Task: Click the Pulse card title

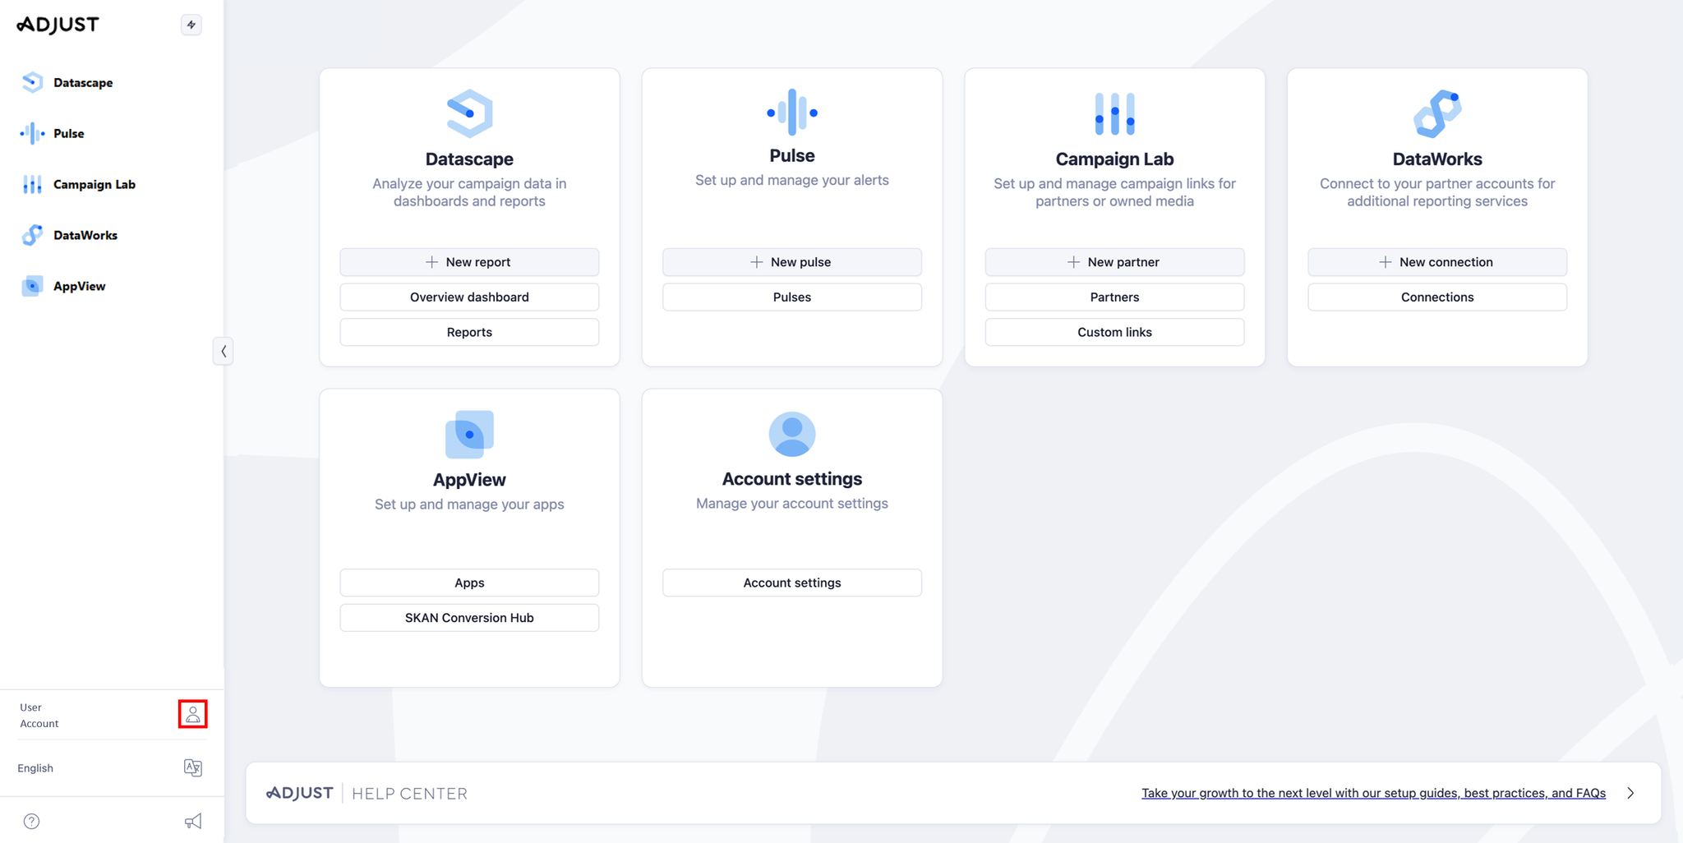Action: 792,155
